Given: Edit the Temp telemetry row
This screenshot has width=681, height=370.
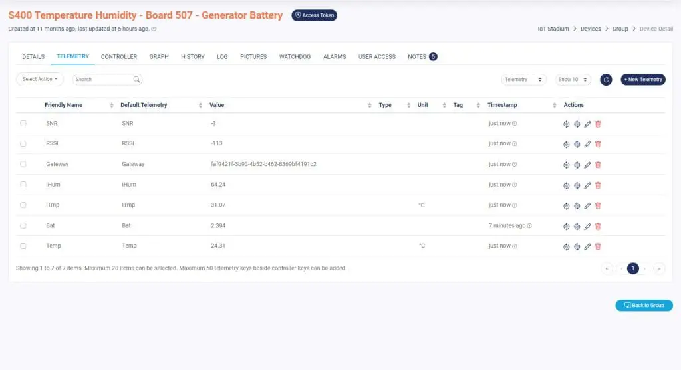Looking at the screenshot, I should 587,246.
